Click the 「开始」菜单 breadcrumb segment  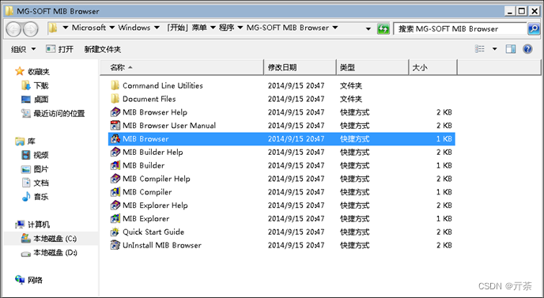[x=187, y=28]
